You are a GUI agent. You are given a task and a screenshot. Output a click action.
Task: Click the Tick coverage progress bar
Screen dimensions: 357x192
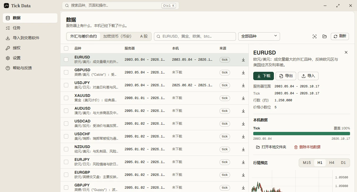(301, 134)
